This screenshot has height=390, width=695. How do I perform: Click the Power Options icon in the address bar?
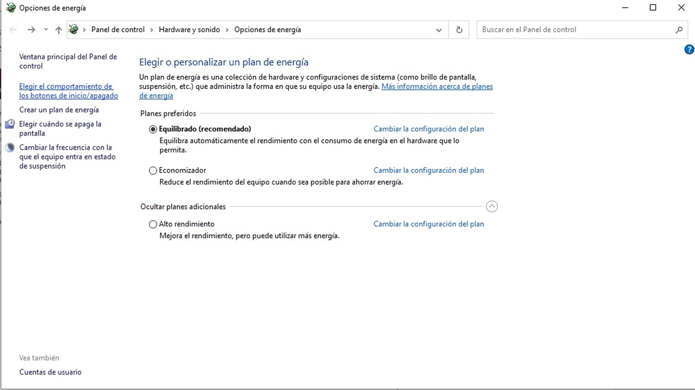[x=74, y=29]
